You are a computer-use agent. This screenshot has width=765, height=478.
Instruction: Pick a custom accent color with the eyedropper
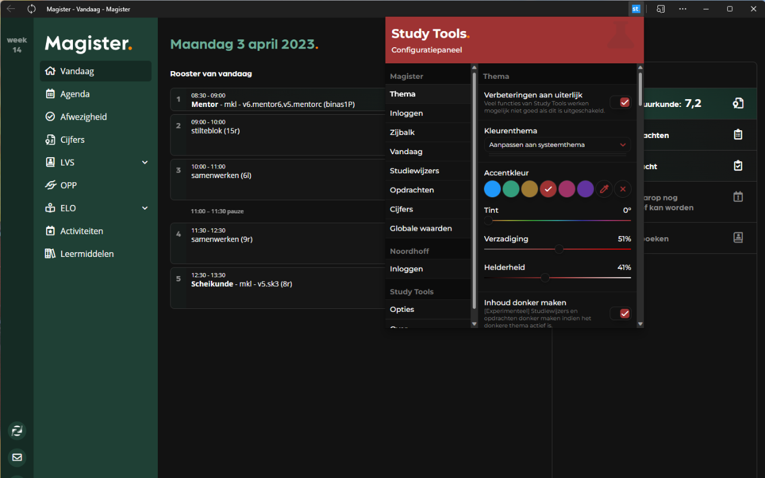pyautogui.click(x=604, y=188)
